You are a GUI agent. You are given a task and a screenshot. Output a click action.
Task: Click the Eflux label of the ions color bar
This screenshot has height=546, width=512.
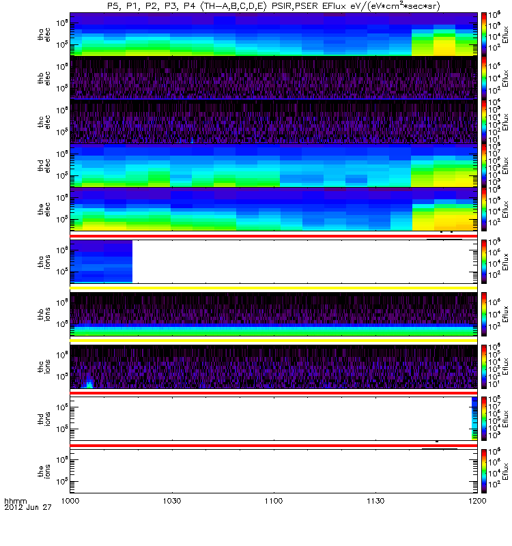click(505, 472)
